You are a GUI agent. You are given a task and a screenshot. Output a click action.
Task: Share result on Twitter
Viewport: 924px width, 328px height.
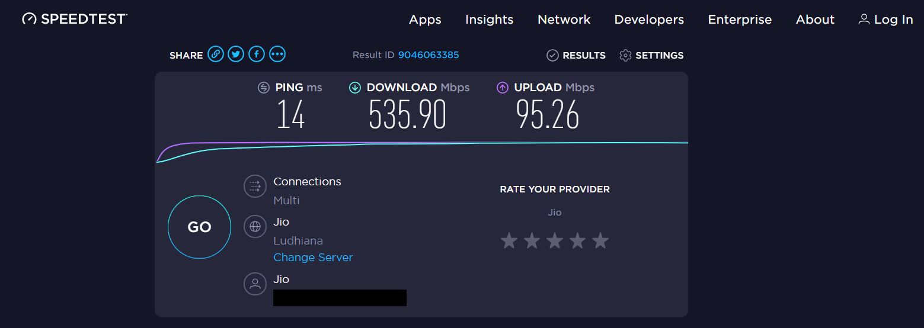pyautogui.click(x=236, y=55)
